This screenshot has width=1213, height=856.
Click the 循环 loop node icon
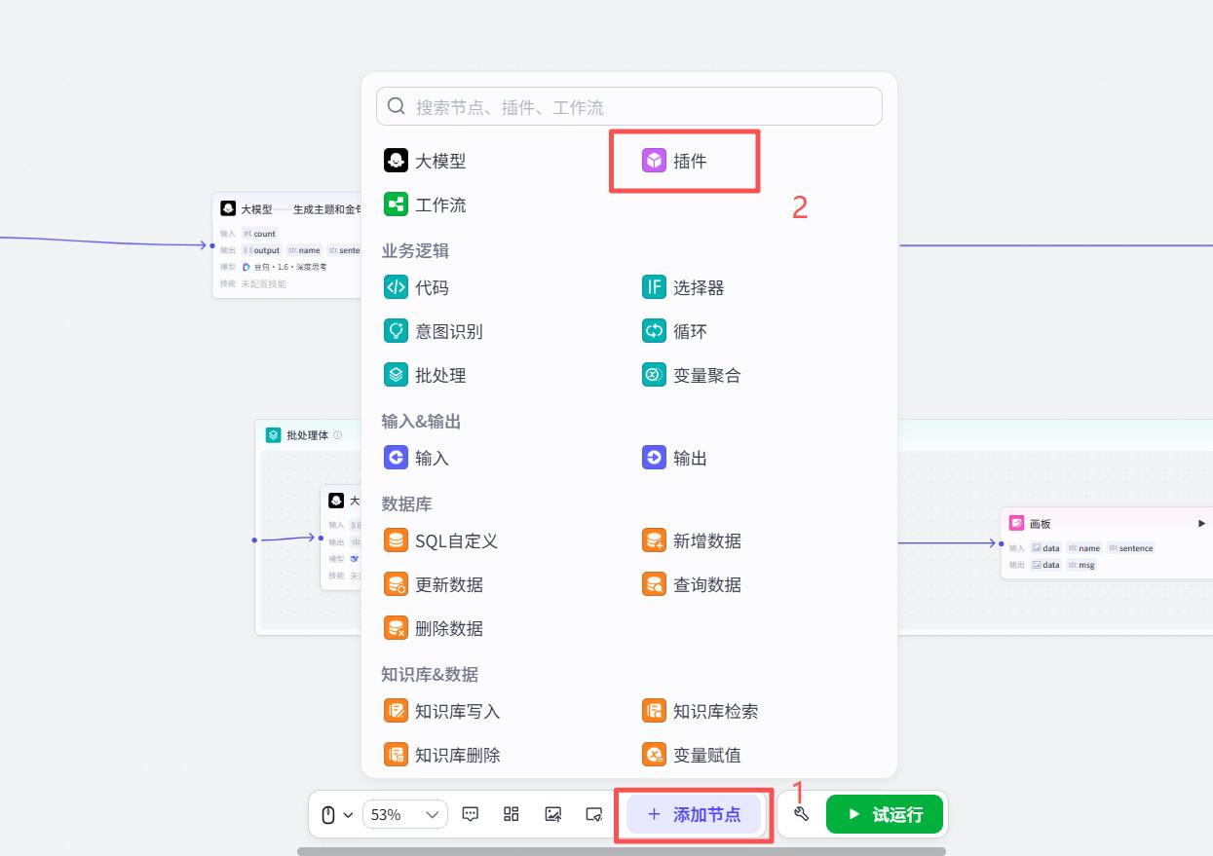pyautogui.click(x=654, y=331)
